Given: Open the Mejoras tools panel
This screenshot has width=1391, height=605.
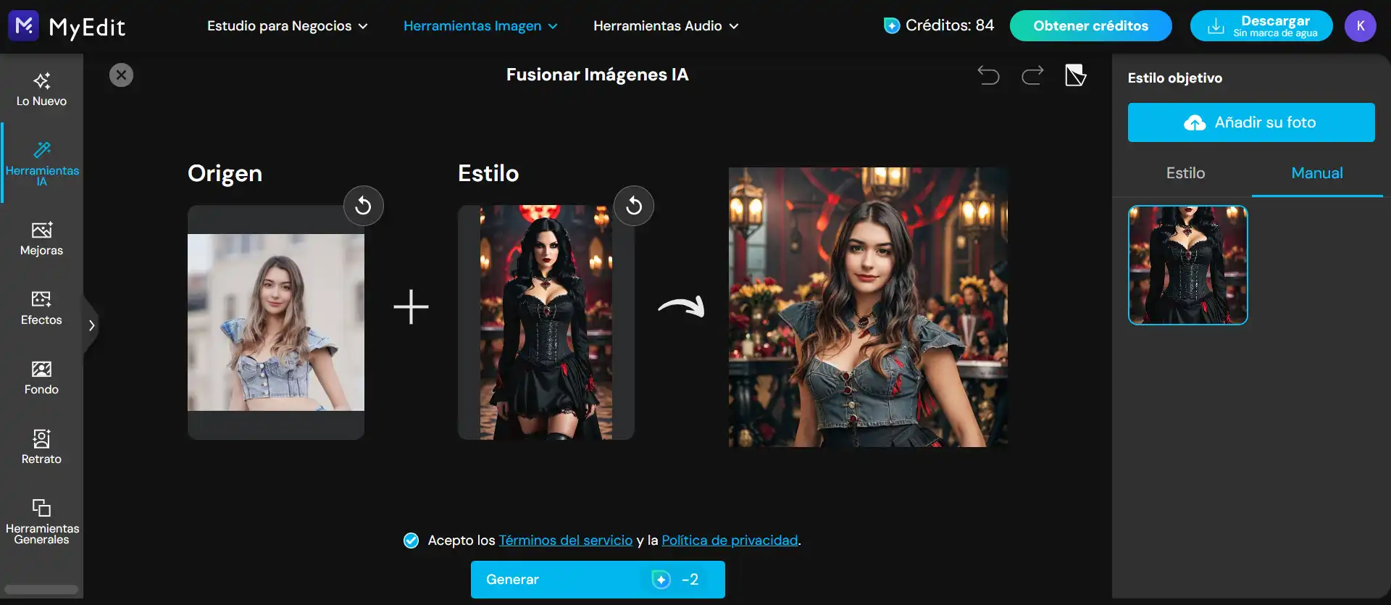Looking at the screenshot, I should 41,239.
